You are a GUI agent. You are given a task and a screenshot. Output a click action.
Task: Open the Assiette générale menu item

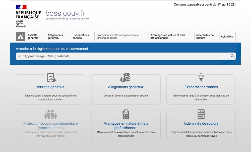[35, 36]
